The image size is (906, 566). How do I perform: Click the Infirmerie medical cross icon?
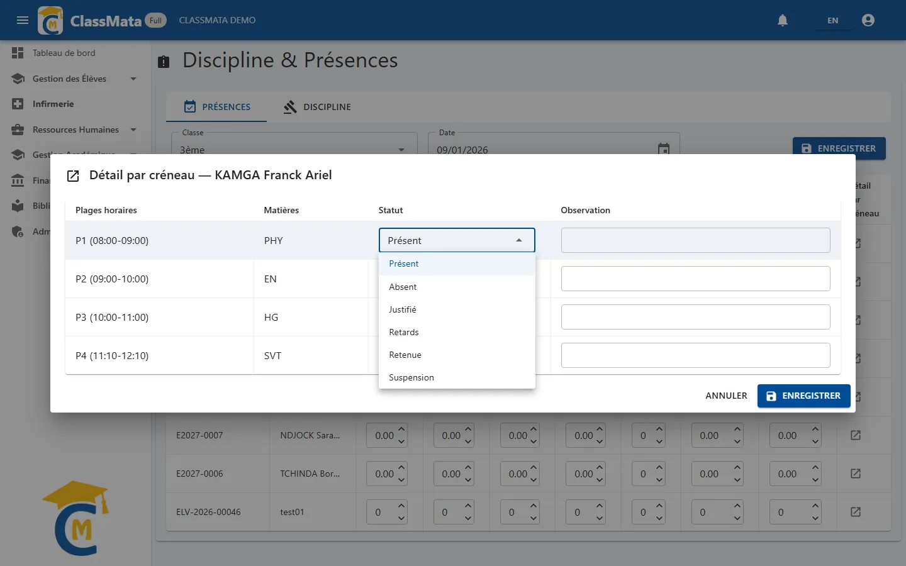click(18, 104)
